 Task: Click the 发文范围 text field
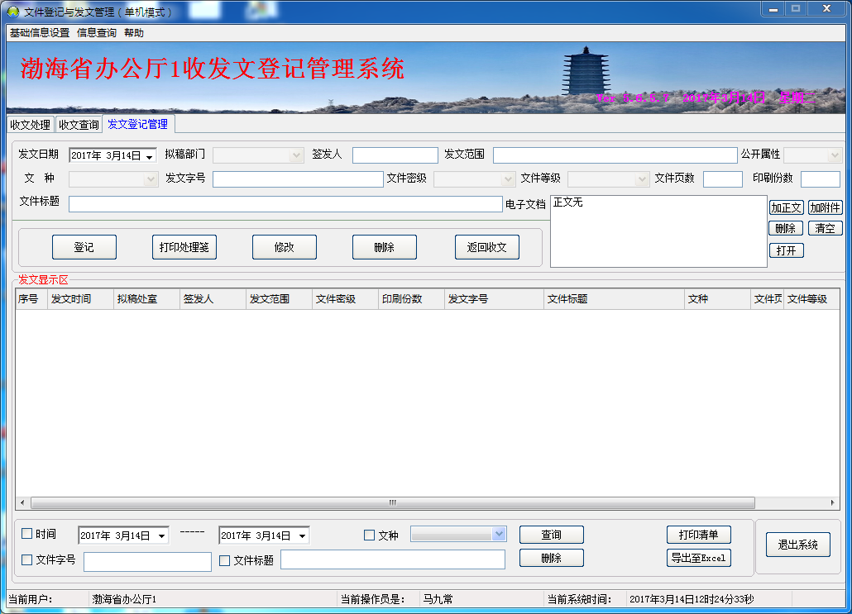pos(615,155)
